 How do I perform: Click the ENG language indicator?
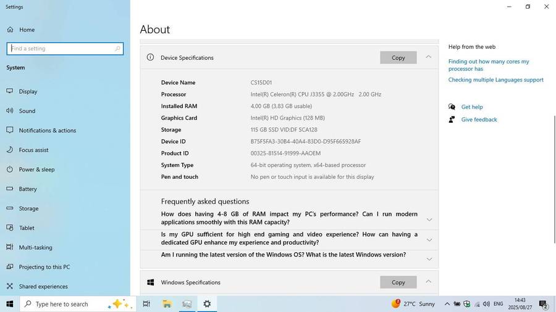click(498, 304)
